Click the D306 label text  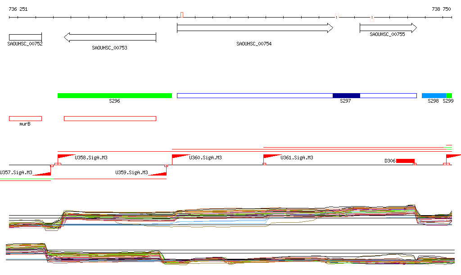click(x=390, y=161)
